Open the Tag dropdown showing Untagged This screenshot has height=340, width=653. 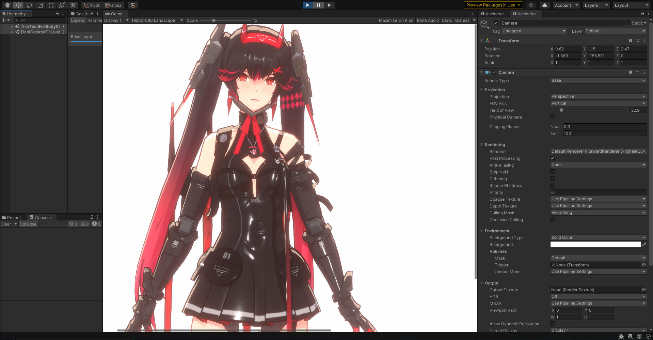tap(534, 31)
